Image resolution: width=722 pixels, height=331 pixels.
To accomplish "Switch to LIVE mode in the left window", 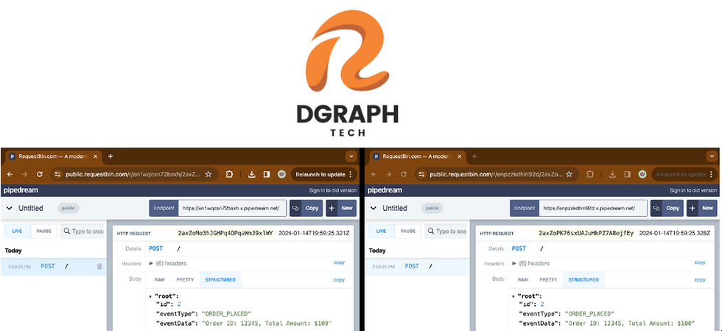I will [x=17, y=231].
